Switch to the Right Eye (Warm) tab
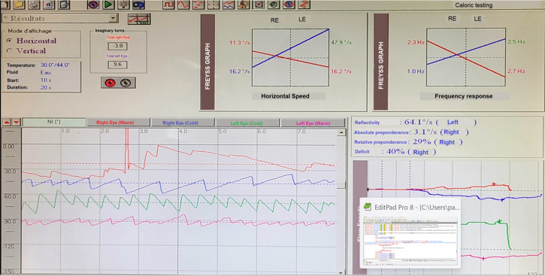Image resolution: width=545 pixels, height=276 pixels. [x=119, y=123]
